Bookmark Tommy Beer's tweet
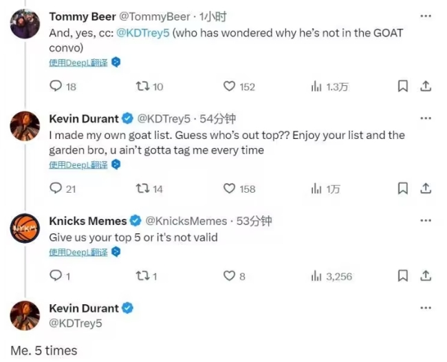Screen dimensions: 447x362 pos(403,86)
